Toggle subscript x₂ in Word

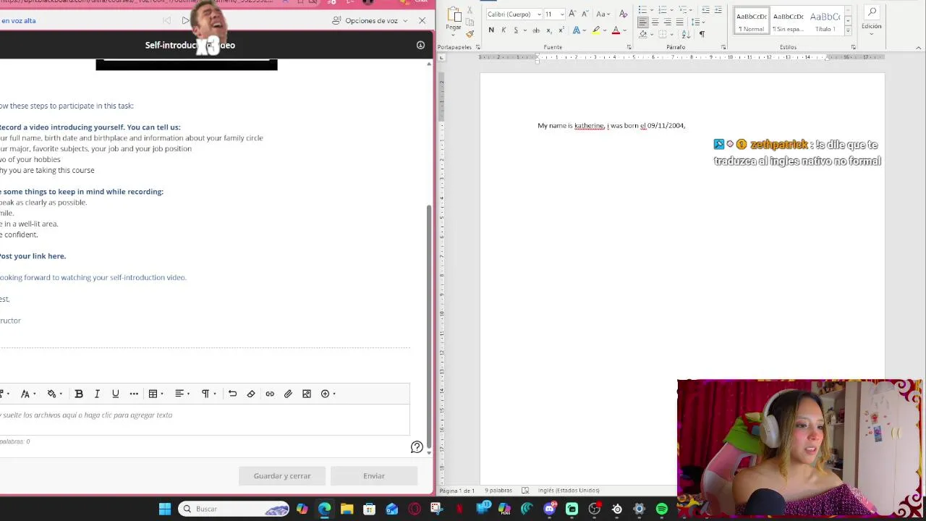[x=548, y=30]
